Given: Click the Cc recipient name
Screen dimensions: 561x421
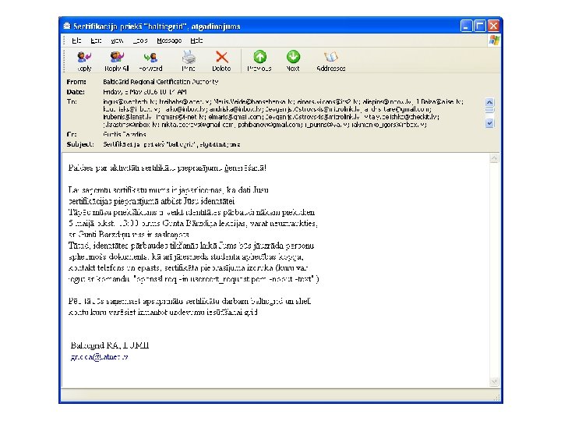Looking at the screenshot, I should pyautogui.click(x=125, y=134).
